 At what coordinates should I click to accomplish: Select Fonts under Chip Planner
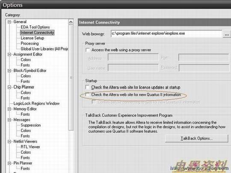click(x=25, y=98)
